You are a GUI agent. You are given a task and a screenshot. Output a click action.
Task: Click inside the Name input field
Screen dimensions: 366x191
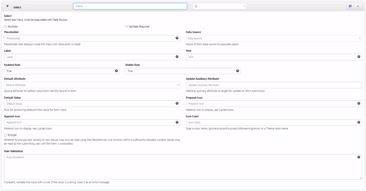click(x=130, y=6)
